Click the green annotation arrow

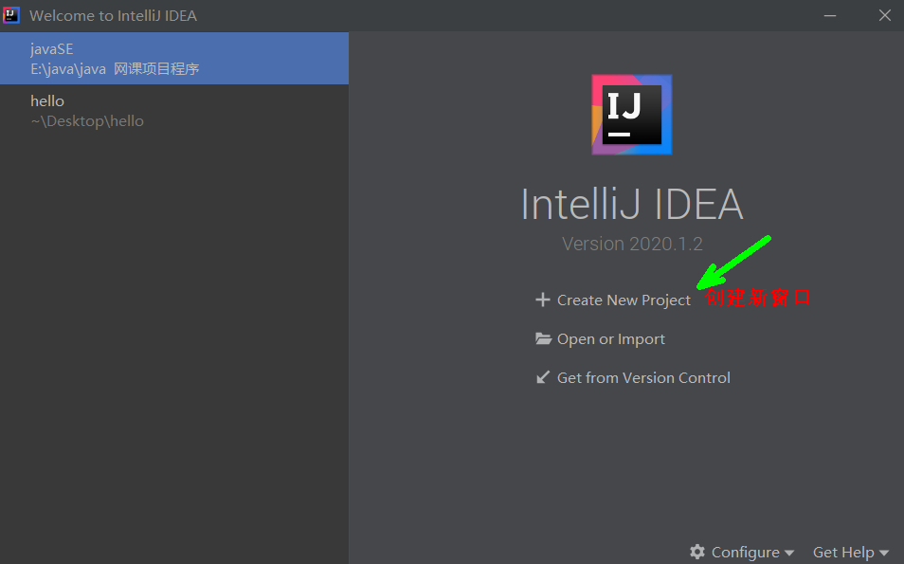pyautogui.click(x=734, y=261)
